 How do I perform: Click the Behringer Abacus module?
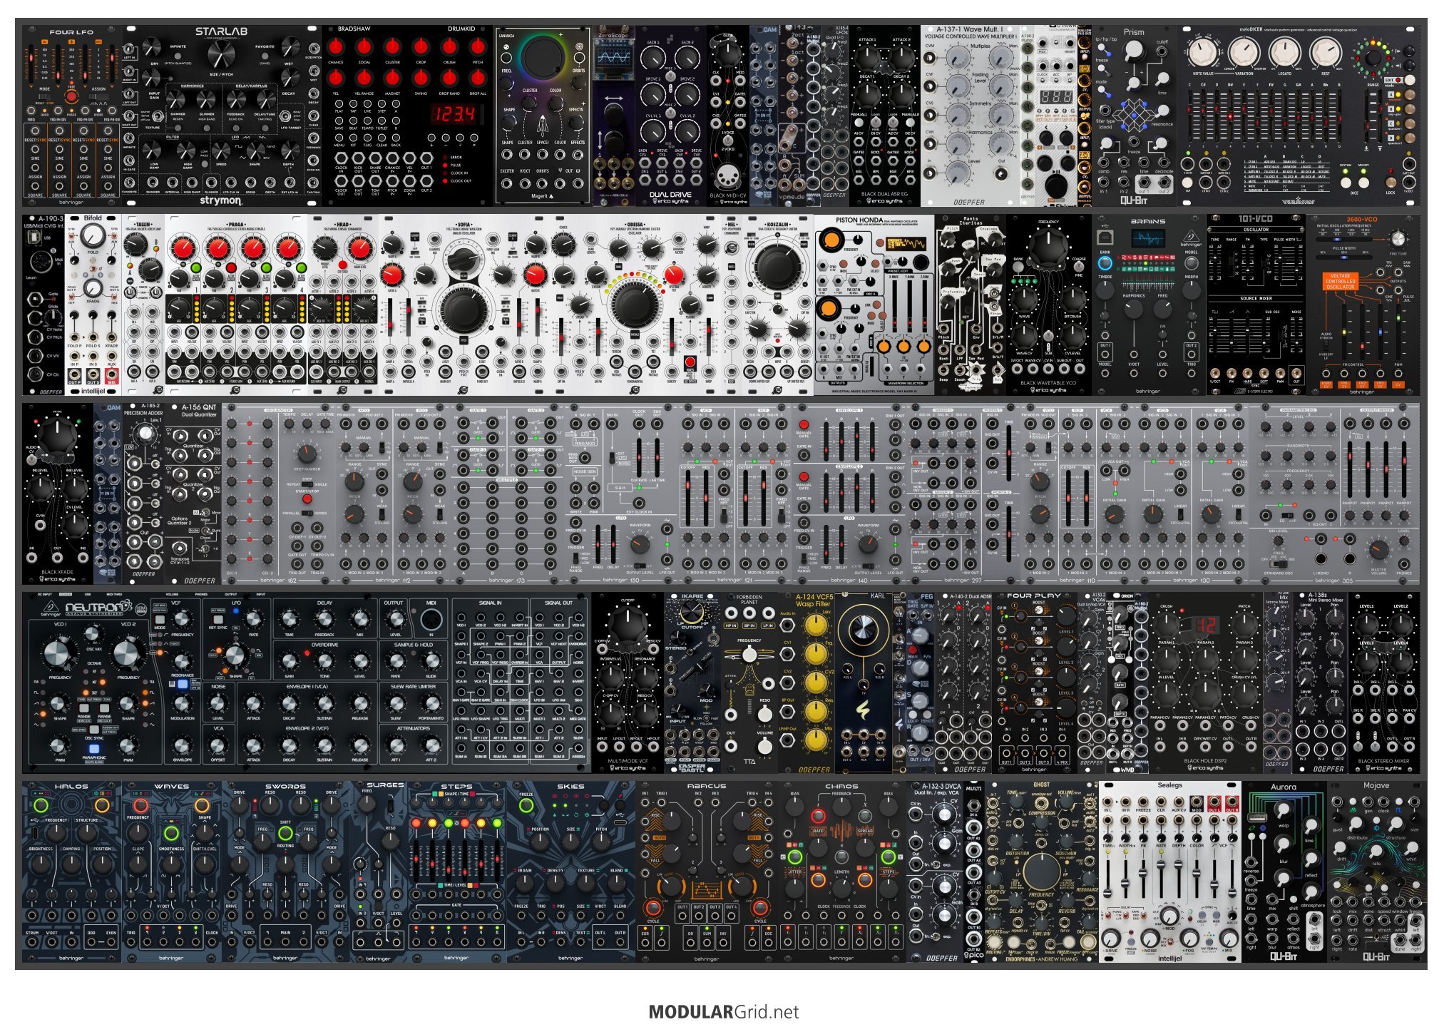point(707,872)
